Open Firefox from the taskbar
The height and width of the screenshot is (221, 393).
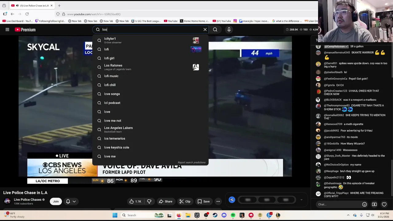tap(179, 215)
